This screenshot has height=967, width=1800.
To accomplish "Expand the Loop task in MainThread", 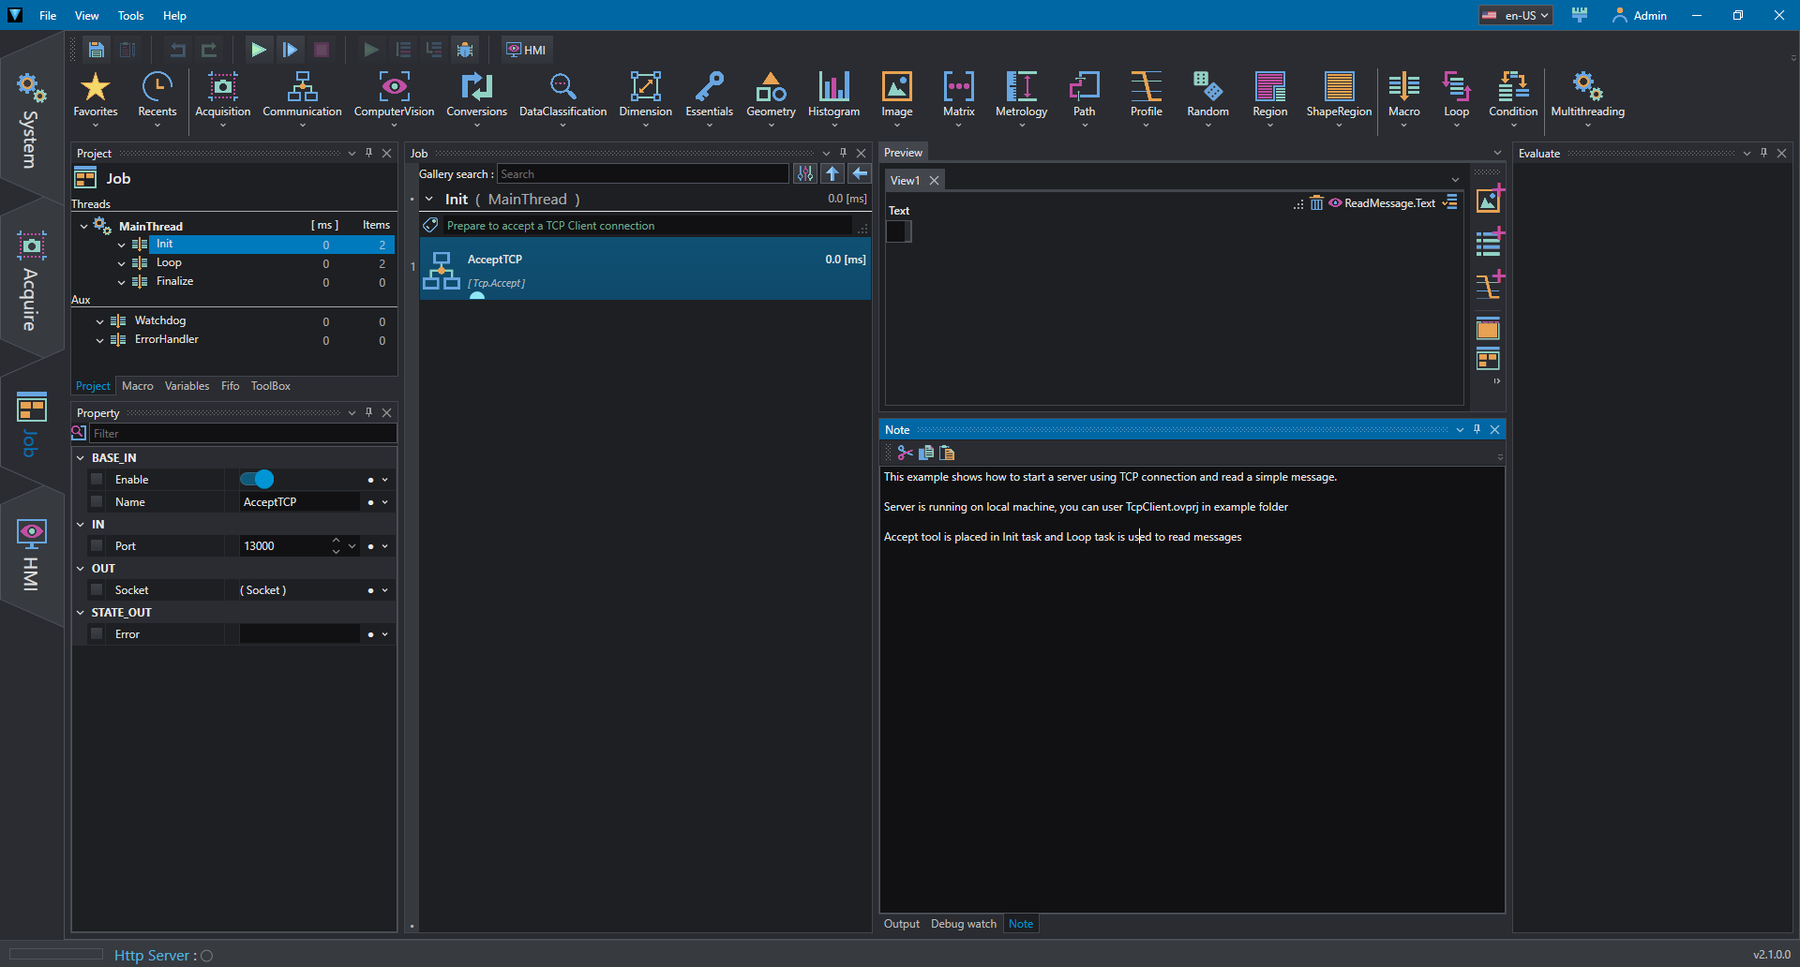I will (x=122, y=263).
